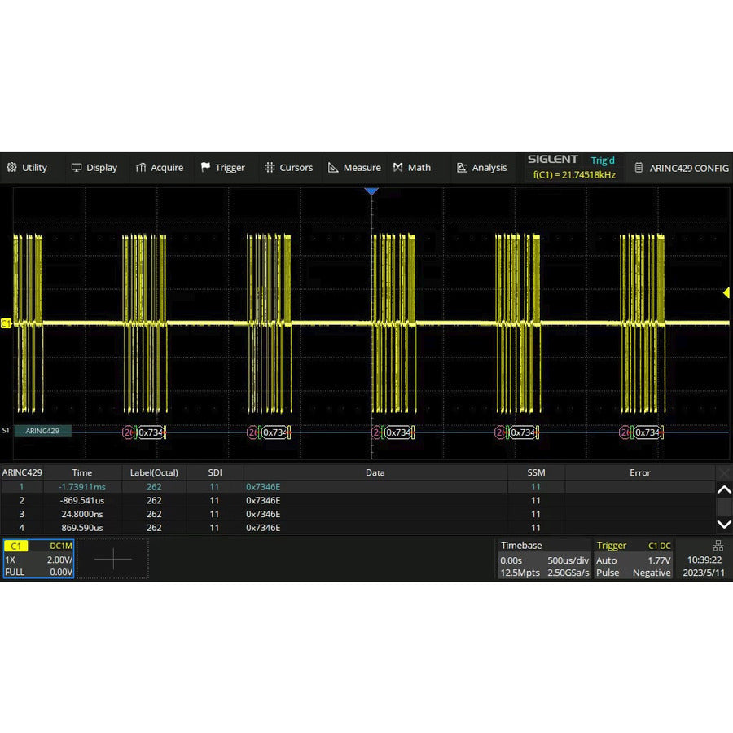Switch trigger slope from Negative

click(651, 573)
